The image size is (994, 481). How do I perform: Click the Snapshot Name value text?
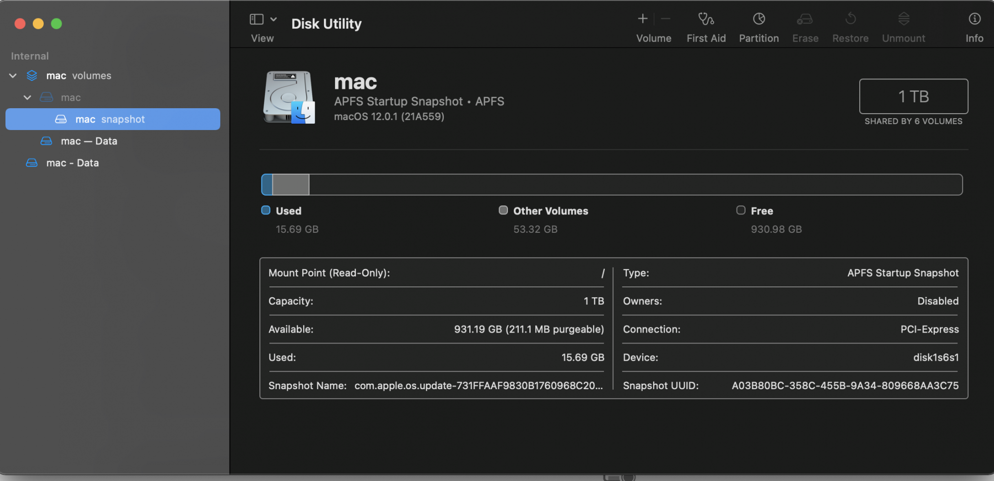tap(479, 386)
